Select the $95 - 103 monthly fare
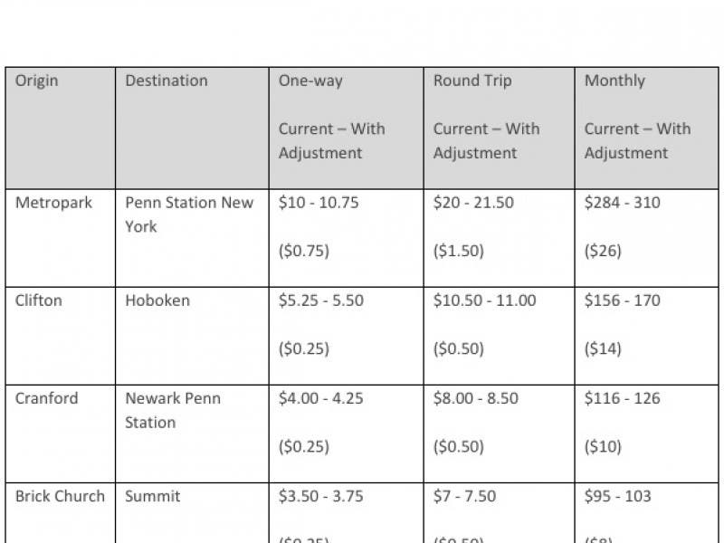This screenshot has width=724, height=543. pyautogui.click(x=618, y=496)
